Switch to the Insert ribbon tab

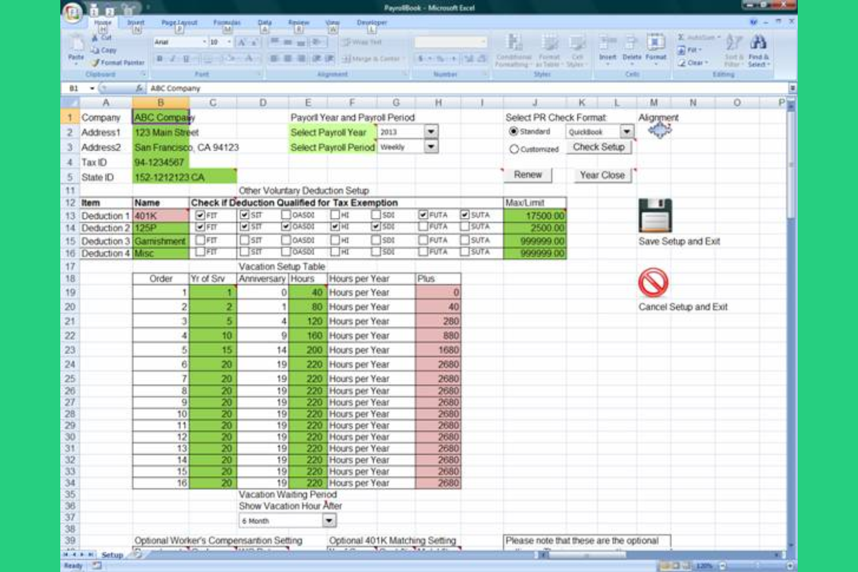click(x=136, y=23)
